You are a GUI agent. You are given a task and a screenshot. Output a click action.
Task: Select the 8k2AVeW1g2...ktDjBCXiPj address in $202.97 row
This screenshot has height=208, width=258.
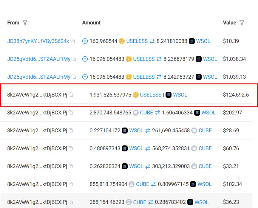click(37, 113)
